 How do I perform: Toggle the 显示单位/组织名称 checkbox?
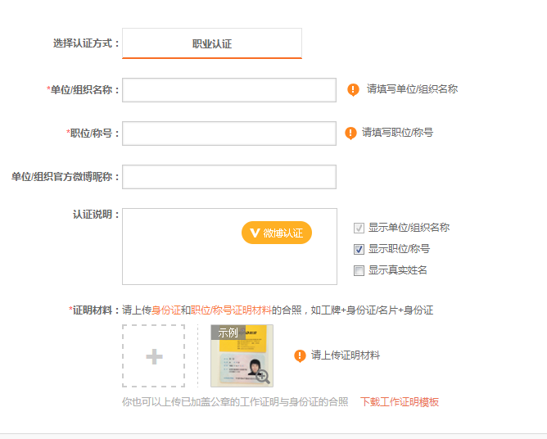[359, 228]
